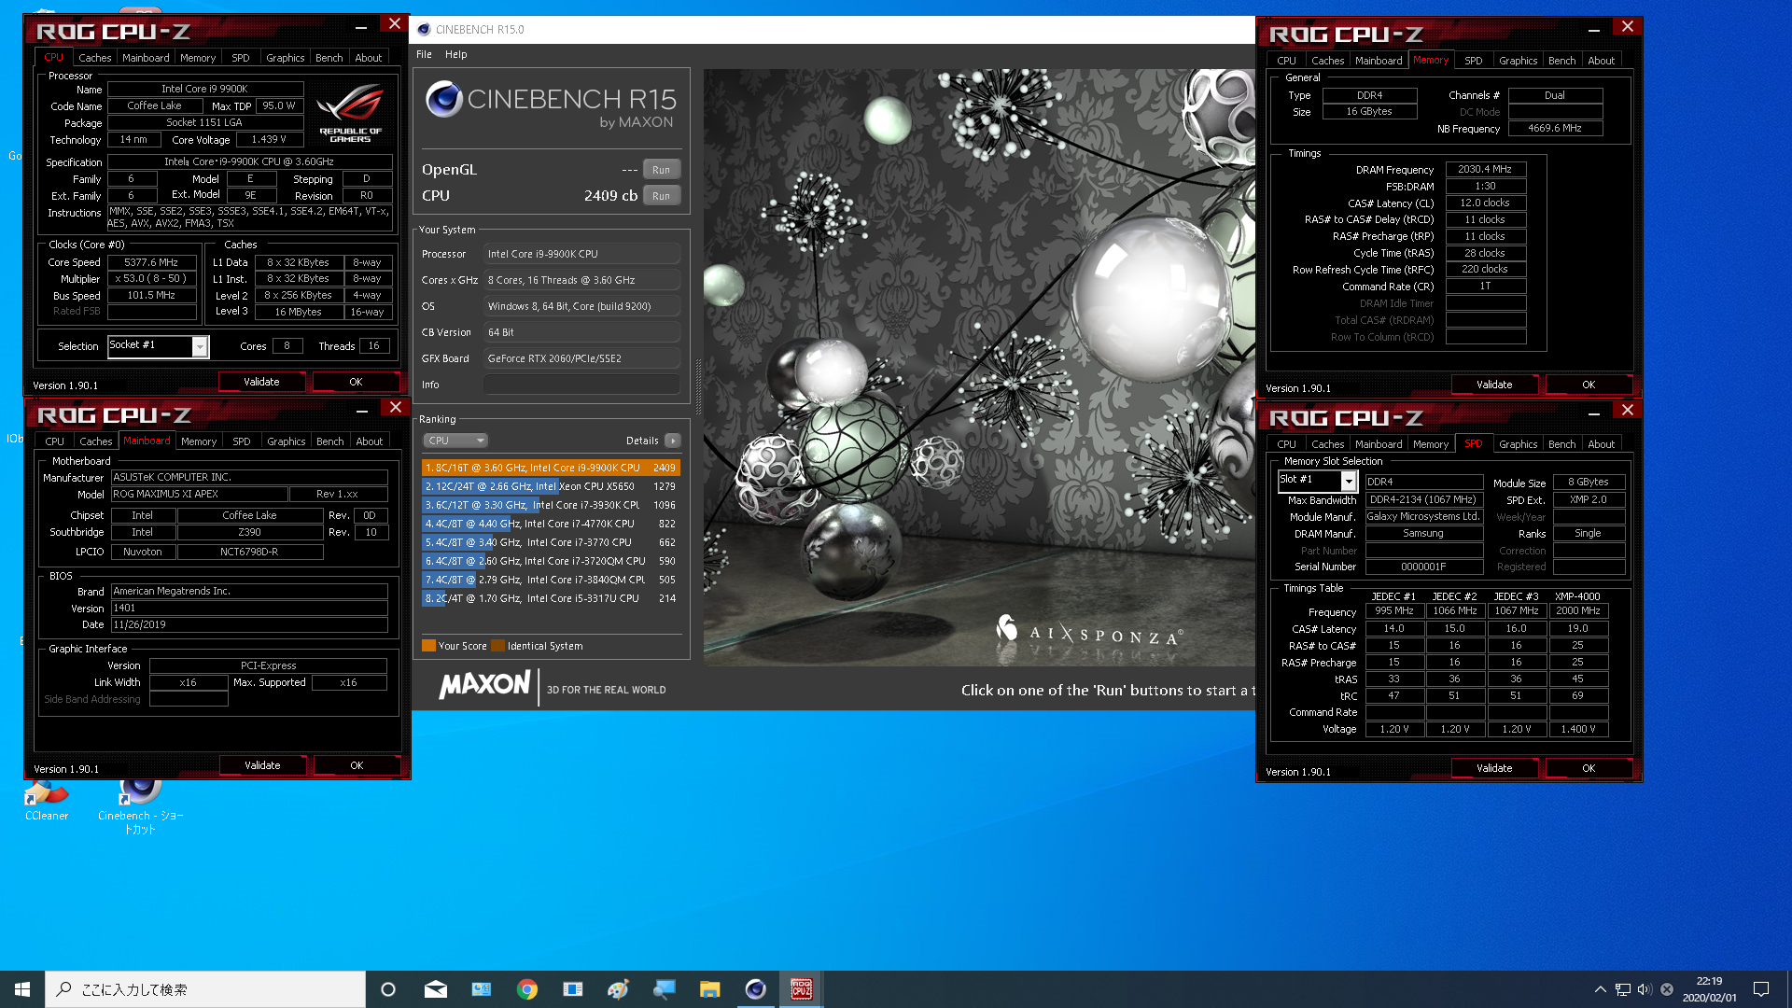1792x1008 pixels.
Task: Open Graphics tab in Mainboard CPU-Z window
Action: pyautogui.click(x=286, y=441)
